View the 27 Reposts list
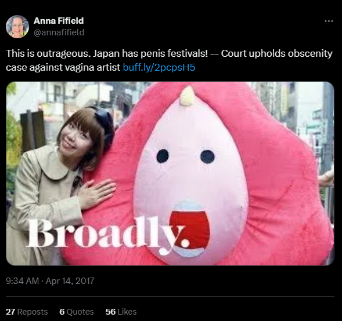This screenshot has height=321, width=342. pyautogui.click(x=27, y=312)
